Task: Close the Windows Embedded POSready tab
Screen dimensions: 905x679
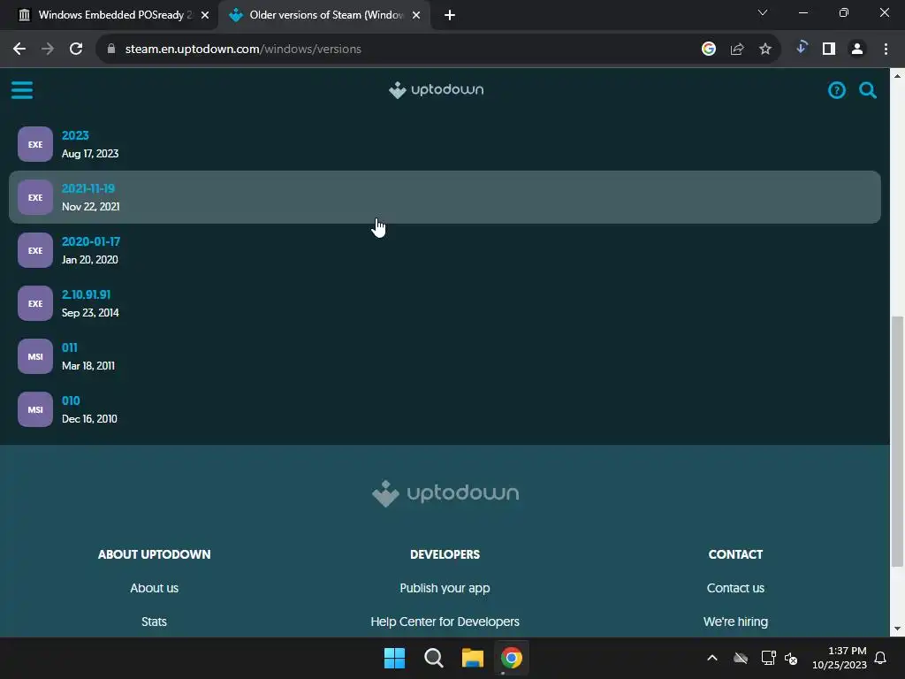Action: pos(205,15)
